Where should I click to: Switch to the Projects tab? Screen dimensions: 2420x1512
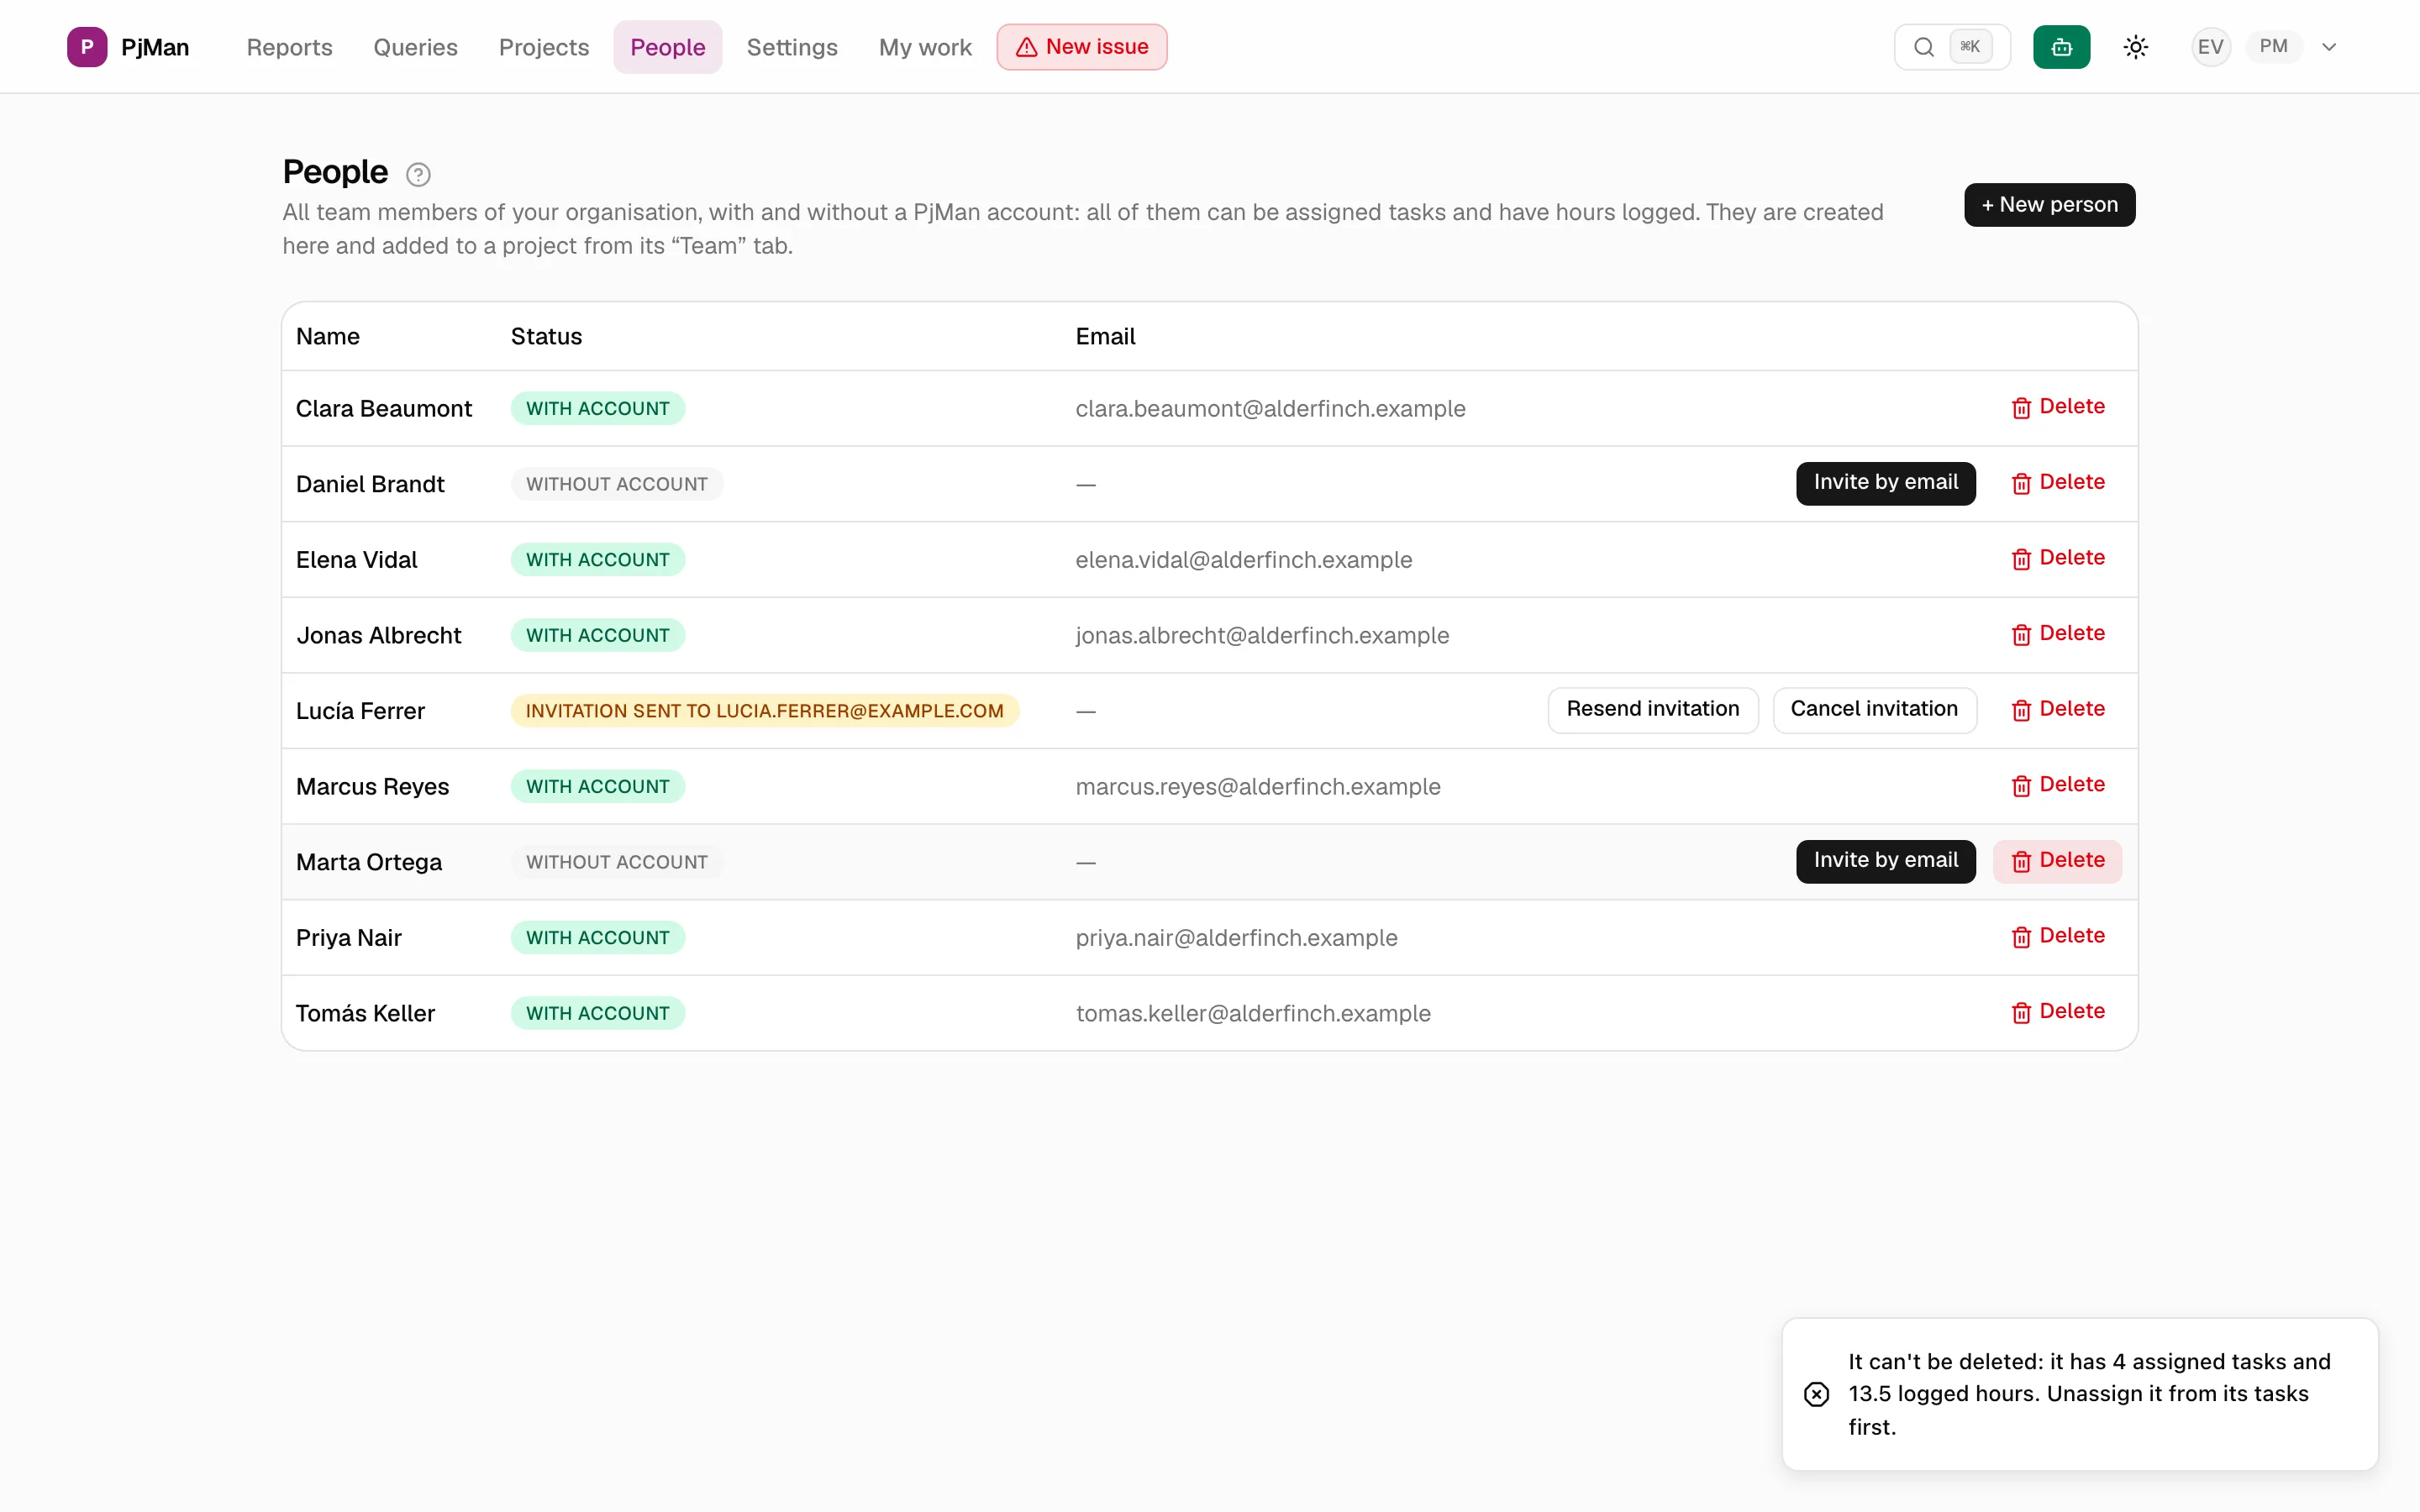(544, 47)
